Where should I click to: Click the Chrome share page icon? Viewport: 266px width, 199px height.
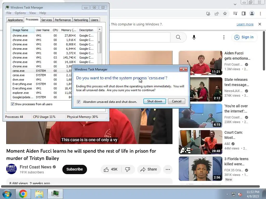(x=217, y=13)
